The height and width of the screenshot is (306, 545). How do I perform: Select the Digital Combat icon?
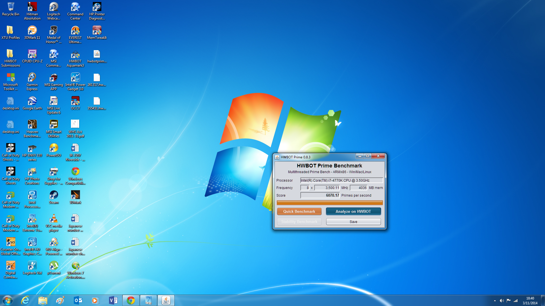(11, 270)
